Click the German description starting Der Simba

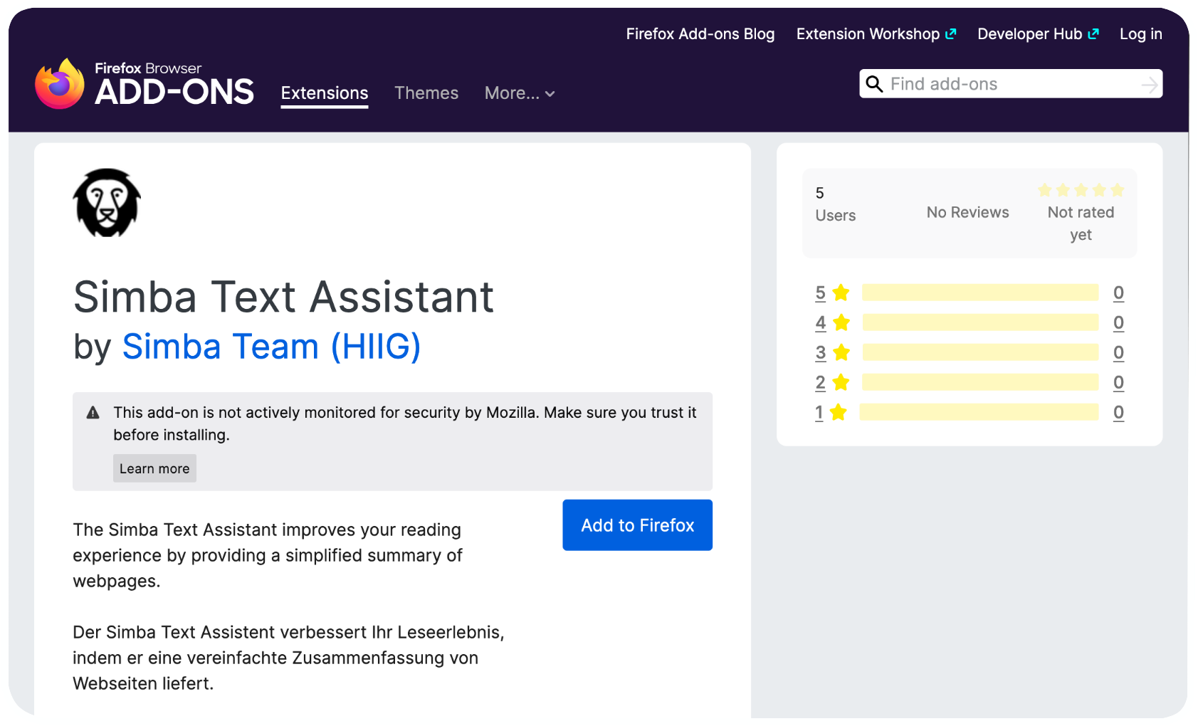point(288,658)
